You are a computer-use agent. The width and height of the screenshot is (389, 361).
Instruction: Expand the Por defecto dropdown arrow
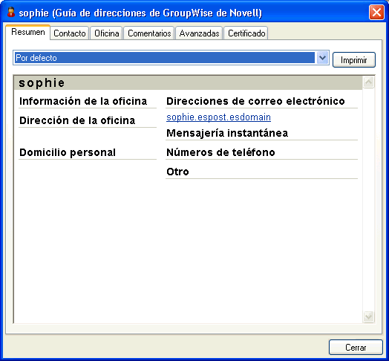[322, 58]
